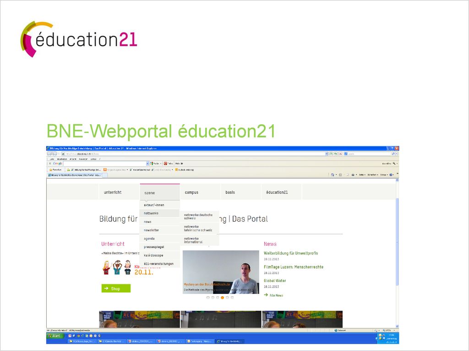Select é21-veranstaltungen in szene menu
The height and width of the screenshot is (351, 469).
pos(160,264)
